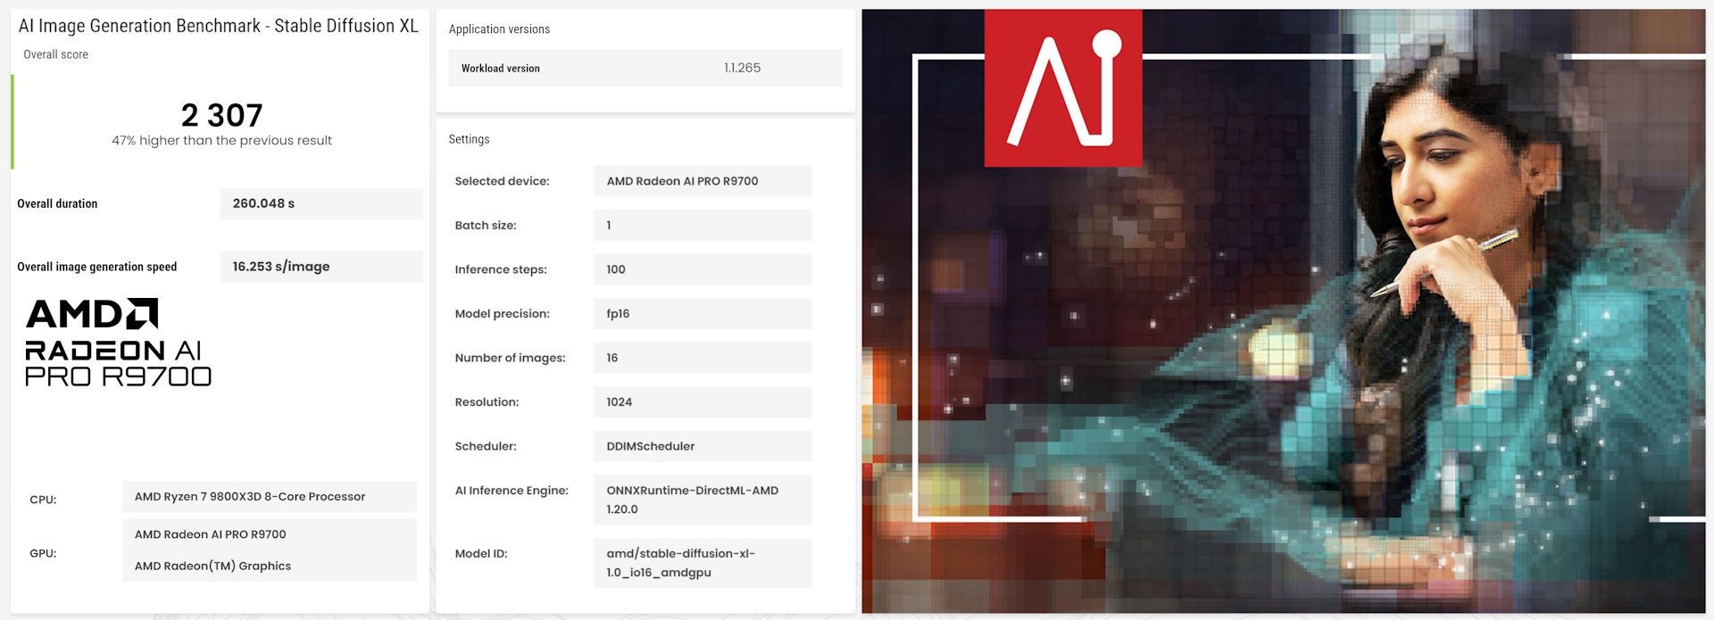Click the pixelated woman benchmark image
The height and width of the screenshot is (620, 1714).
1283,310
